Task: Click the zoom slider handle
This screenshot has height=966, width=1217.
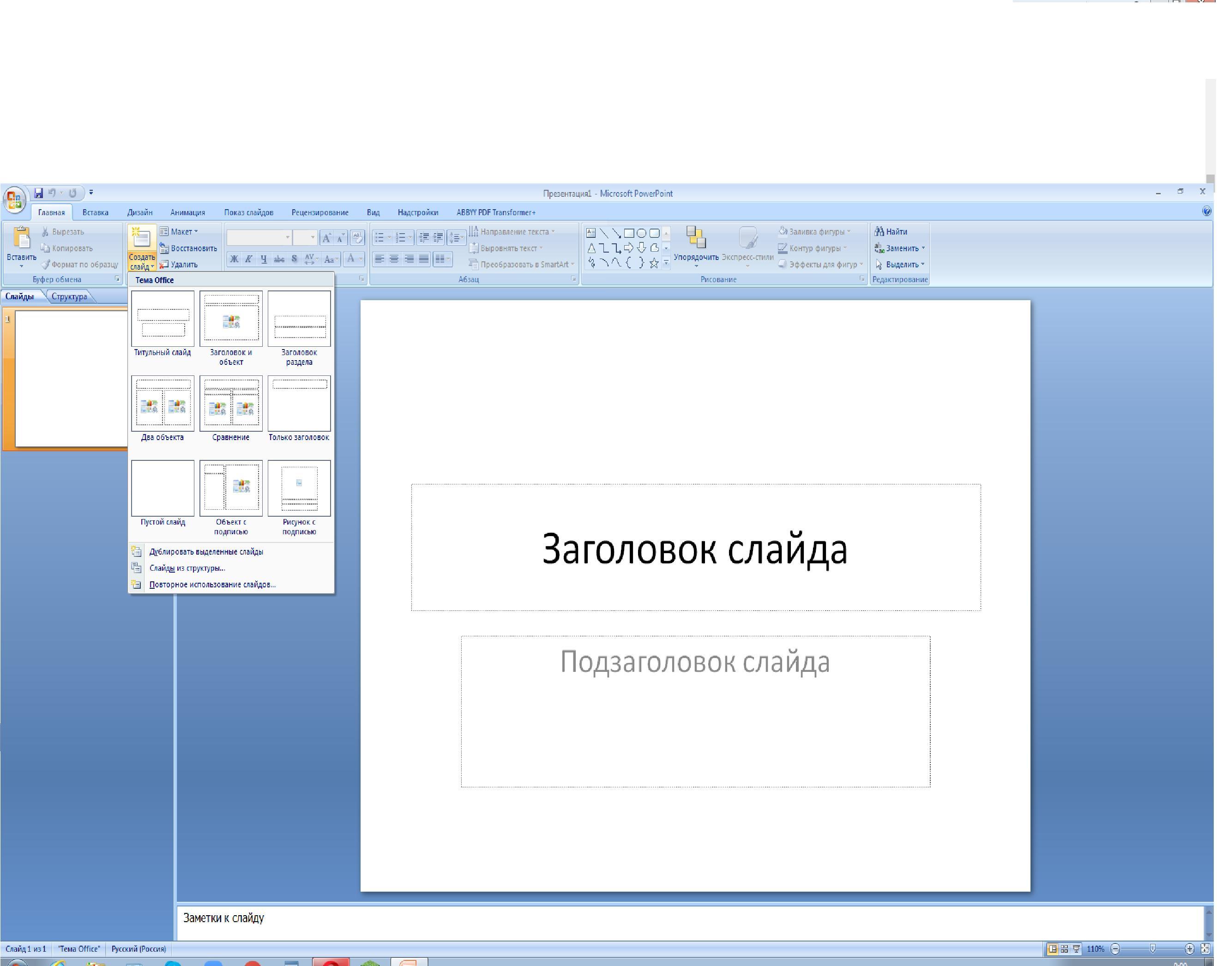Action: point(1152,949)
